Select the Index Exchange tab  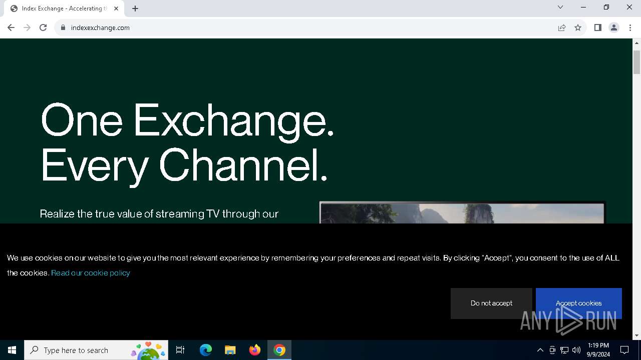point(63,8)
